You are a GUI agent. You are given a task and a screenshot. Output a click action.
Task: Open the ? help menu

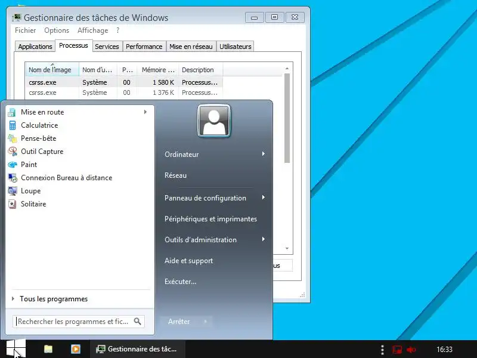point(117,30)
